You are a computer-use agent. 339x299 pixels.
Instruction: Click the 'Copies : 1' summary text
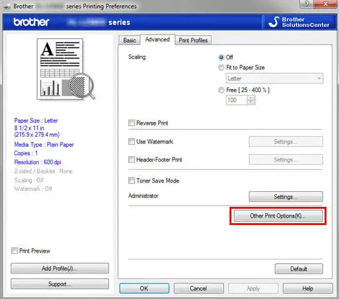point(26,154)
